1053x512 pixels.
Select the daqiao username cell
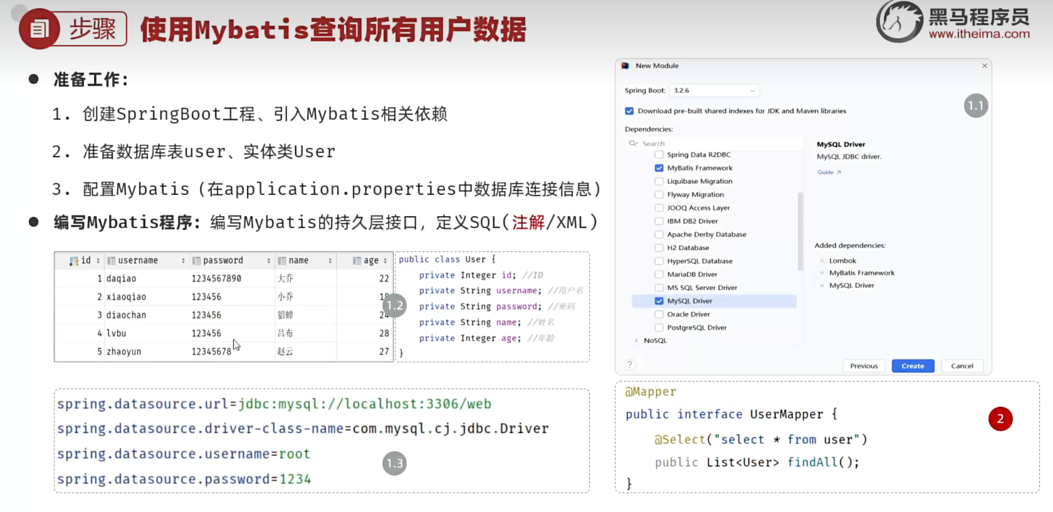[x=146, y=279]
